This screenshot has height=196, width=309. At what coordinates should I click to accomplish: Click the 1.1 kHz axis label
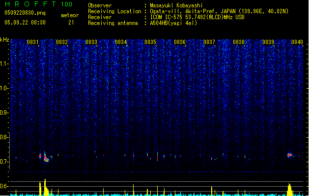pyautogui.click(x=4, y=64)
